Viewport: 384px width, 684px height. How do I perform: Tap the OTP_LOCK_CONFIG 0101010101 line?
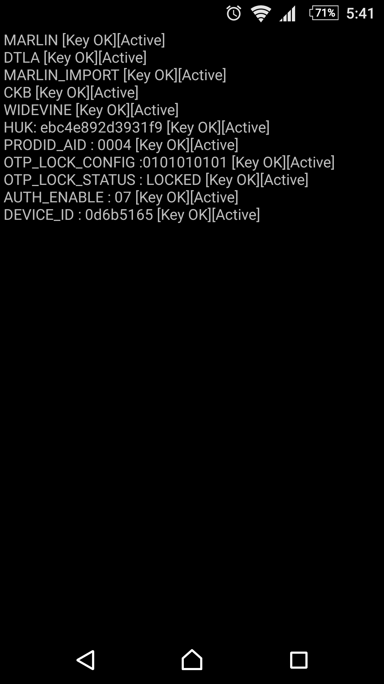tap(169, 162)
